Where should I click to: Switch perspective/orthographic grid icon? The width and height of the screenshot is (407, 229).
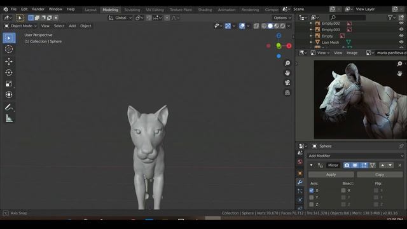[287, 92]
